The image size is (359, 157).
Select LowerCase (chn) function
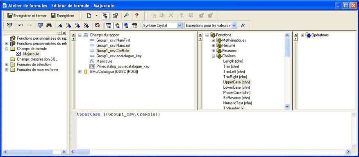click(x=236, y=87)
